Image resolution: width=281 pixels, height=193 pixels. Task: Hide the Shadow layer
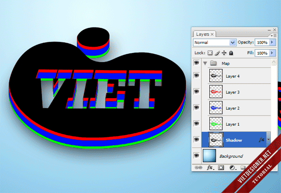click(x=196, y=140)
